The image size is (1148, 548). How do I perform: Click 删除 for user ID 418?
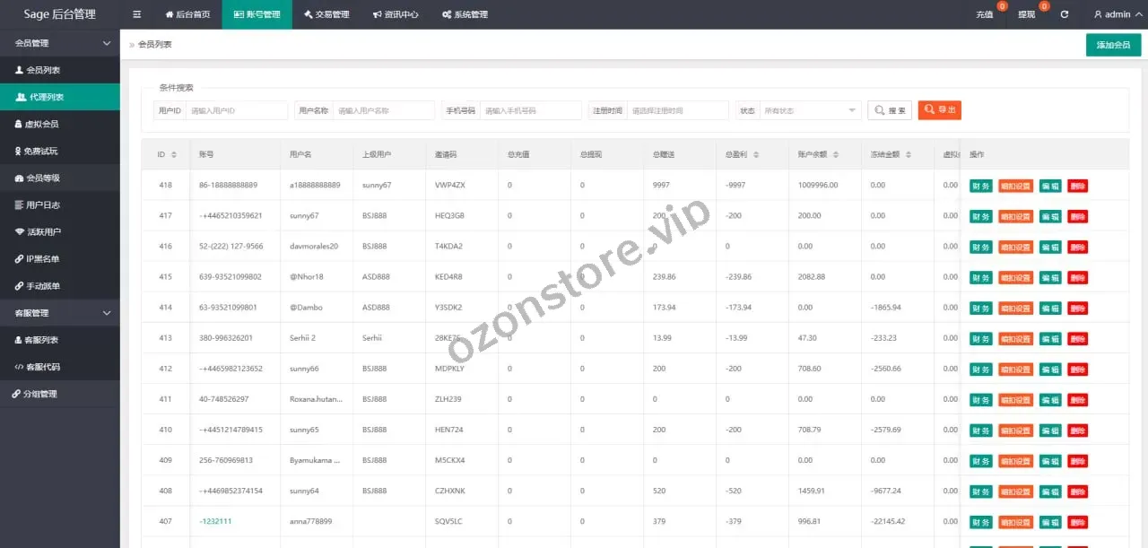click(x=1077, y=186)
